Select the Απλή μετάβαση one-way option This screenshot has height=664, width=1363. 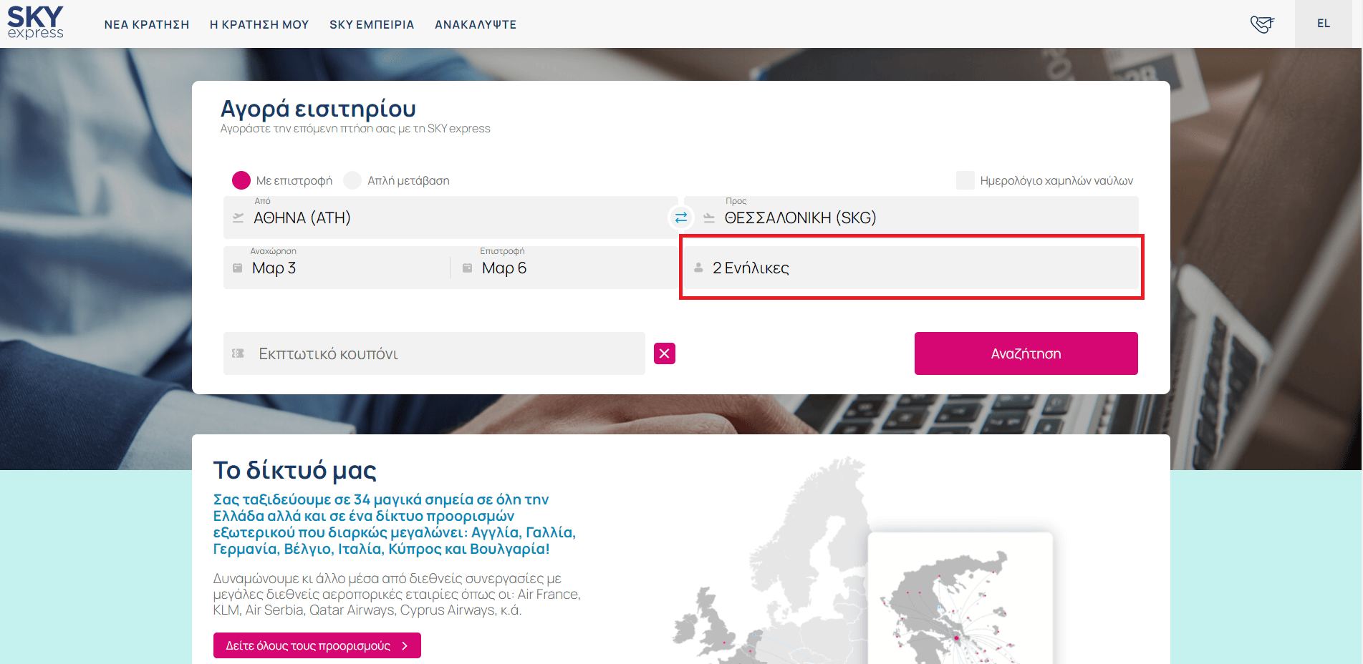coord(352,180)
